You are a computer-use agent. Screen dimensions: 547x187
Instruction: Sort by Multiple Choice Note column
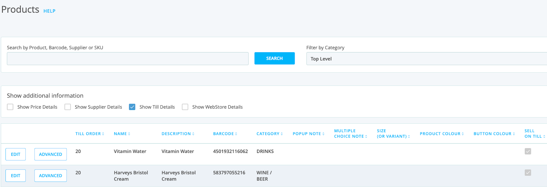(x=350, y=134)
